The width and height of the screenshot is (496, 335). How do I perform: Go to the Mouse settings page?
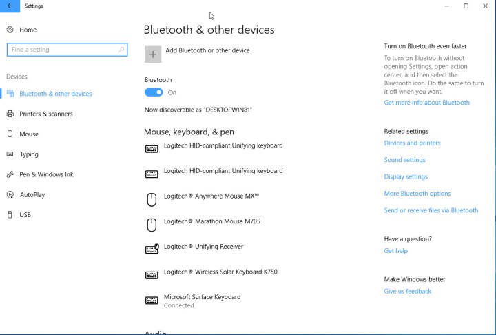click(x=29, y=134)
